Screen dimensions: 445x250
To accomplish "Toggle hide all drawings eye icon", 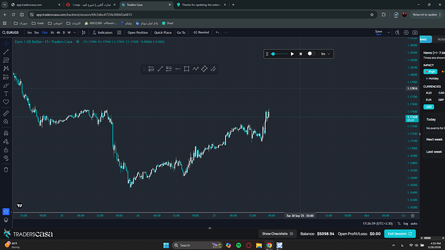I will 6,158.
